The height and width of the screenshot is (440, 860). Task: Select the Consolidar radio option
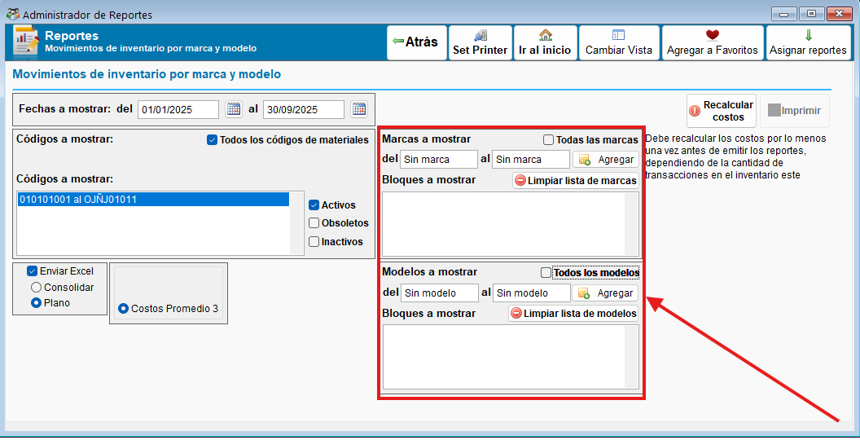[36, 287]
